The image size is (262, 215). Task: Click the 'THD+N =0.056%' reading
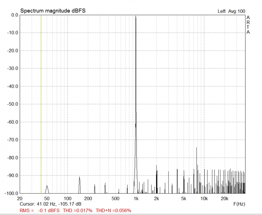(x=114, y=210)
